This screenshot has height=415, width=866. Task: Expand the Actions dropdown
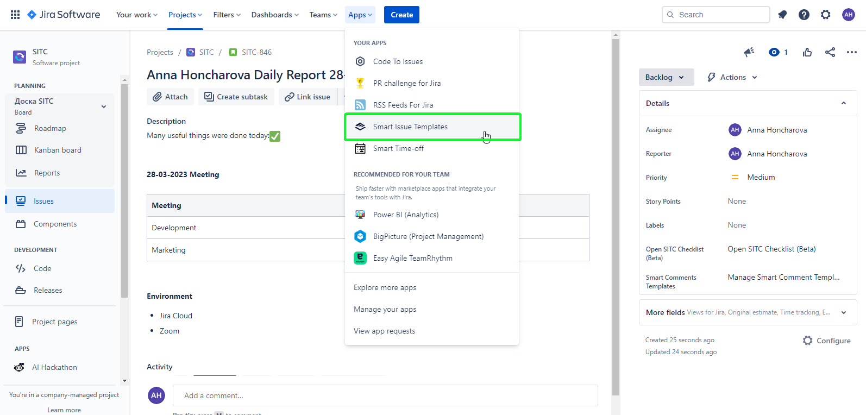coord(732,77)
